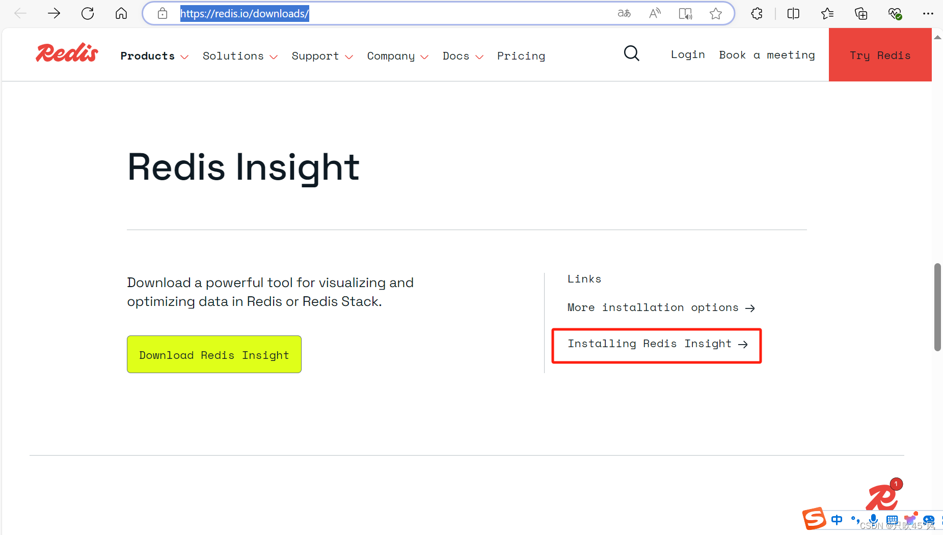This screenshot has height=535, width=943.
Task: Click the Sogou input method S icon
Action: [x=814, y=519]
